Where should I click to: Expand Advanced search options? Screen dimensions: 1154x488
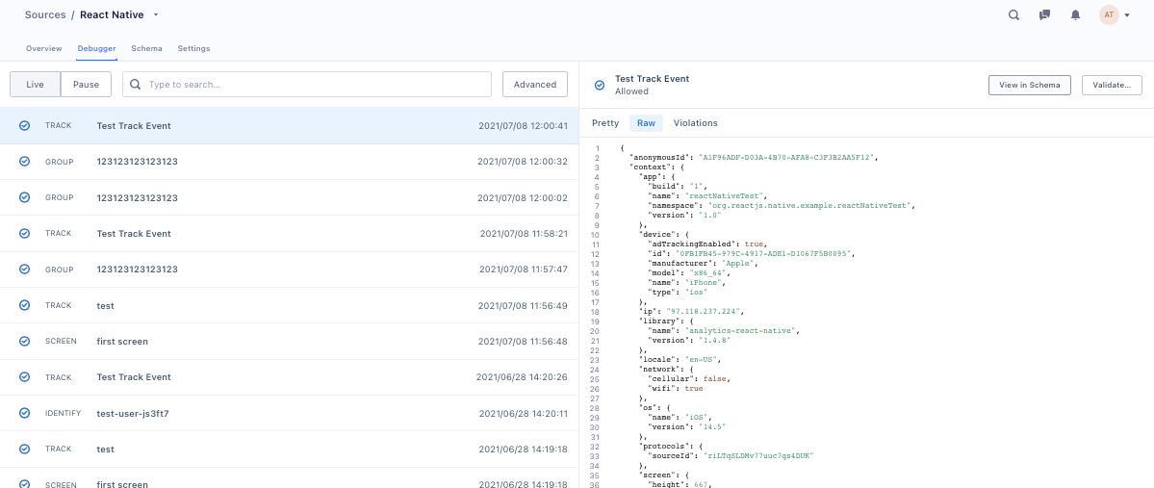[x=535, y=84]
